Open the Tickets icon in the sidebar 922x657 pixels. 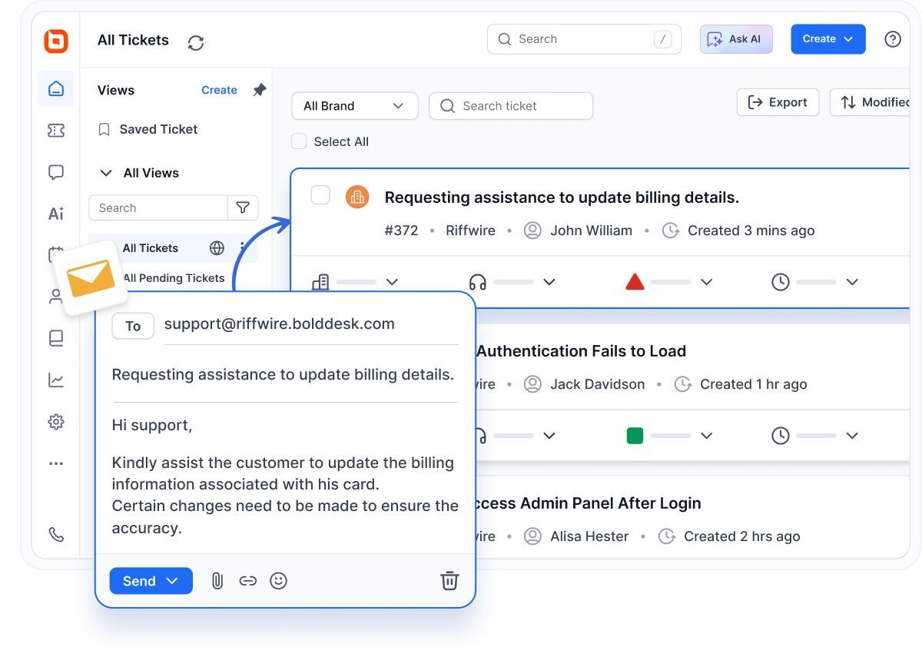point(56,131)
